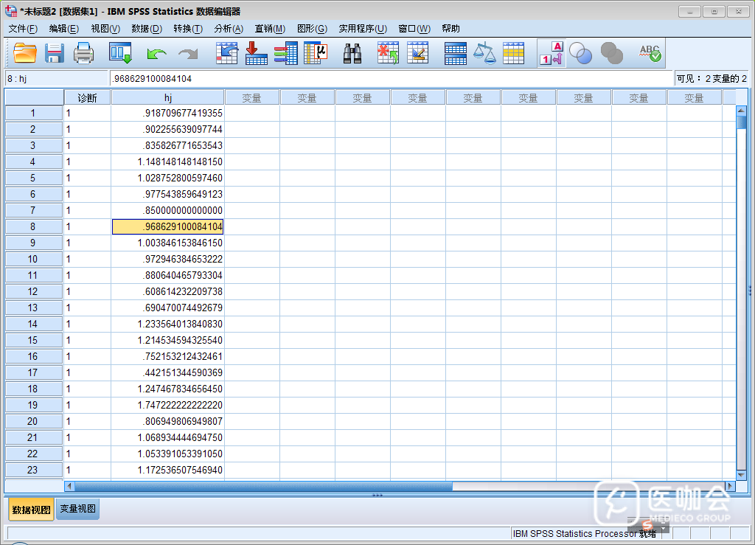The width and height of the screenshot is (755, 545).
Task: Click the Print icon in the toolbar
Action: pos(83,53)
